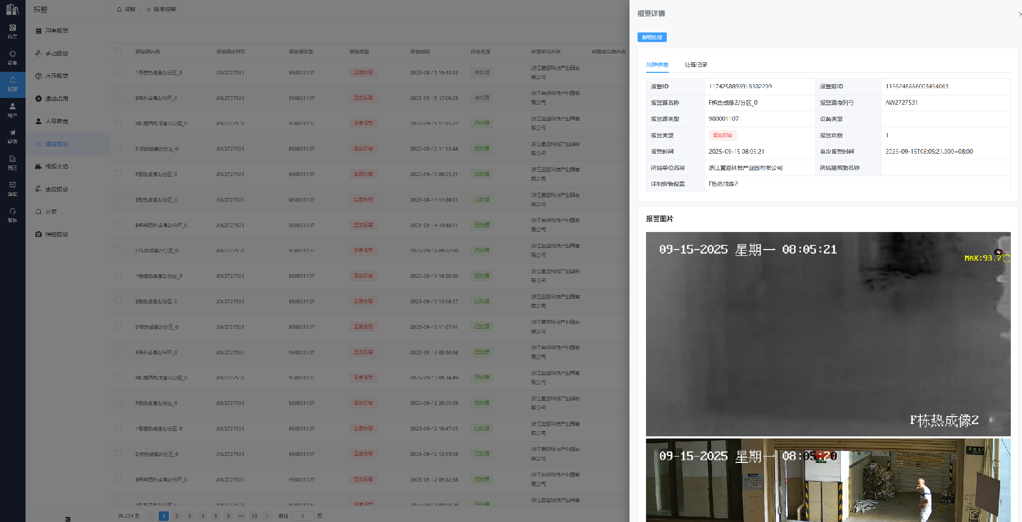Open the 园区 (Park) section icon

(x=12, y=162)
